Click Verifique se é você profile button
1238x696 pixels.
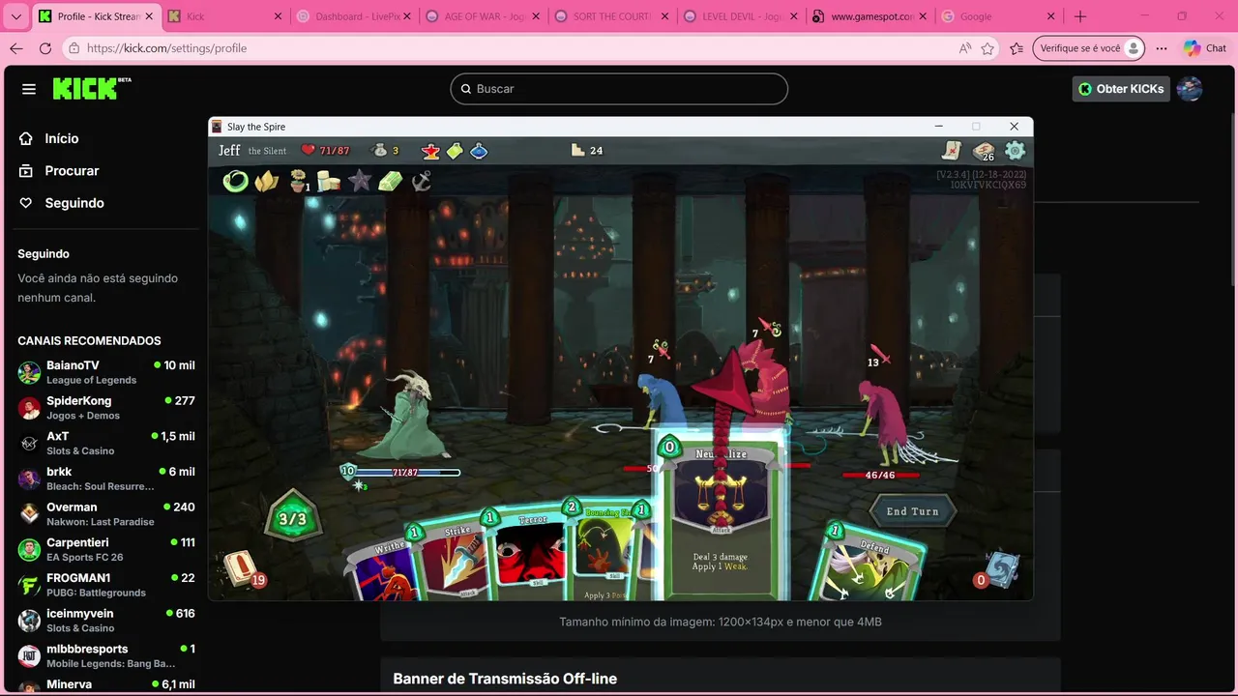1089,48
